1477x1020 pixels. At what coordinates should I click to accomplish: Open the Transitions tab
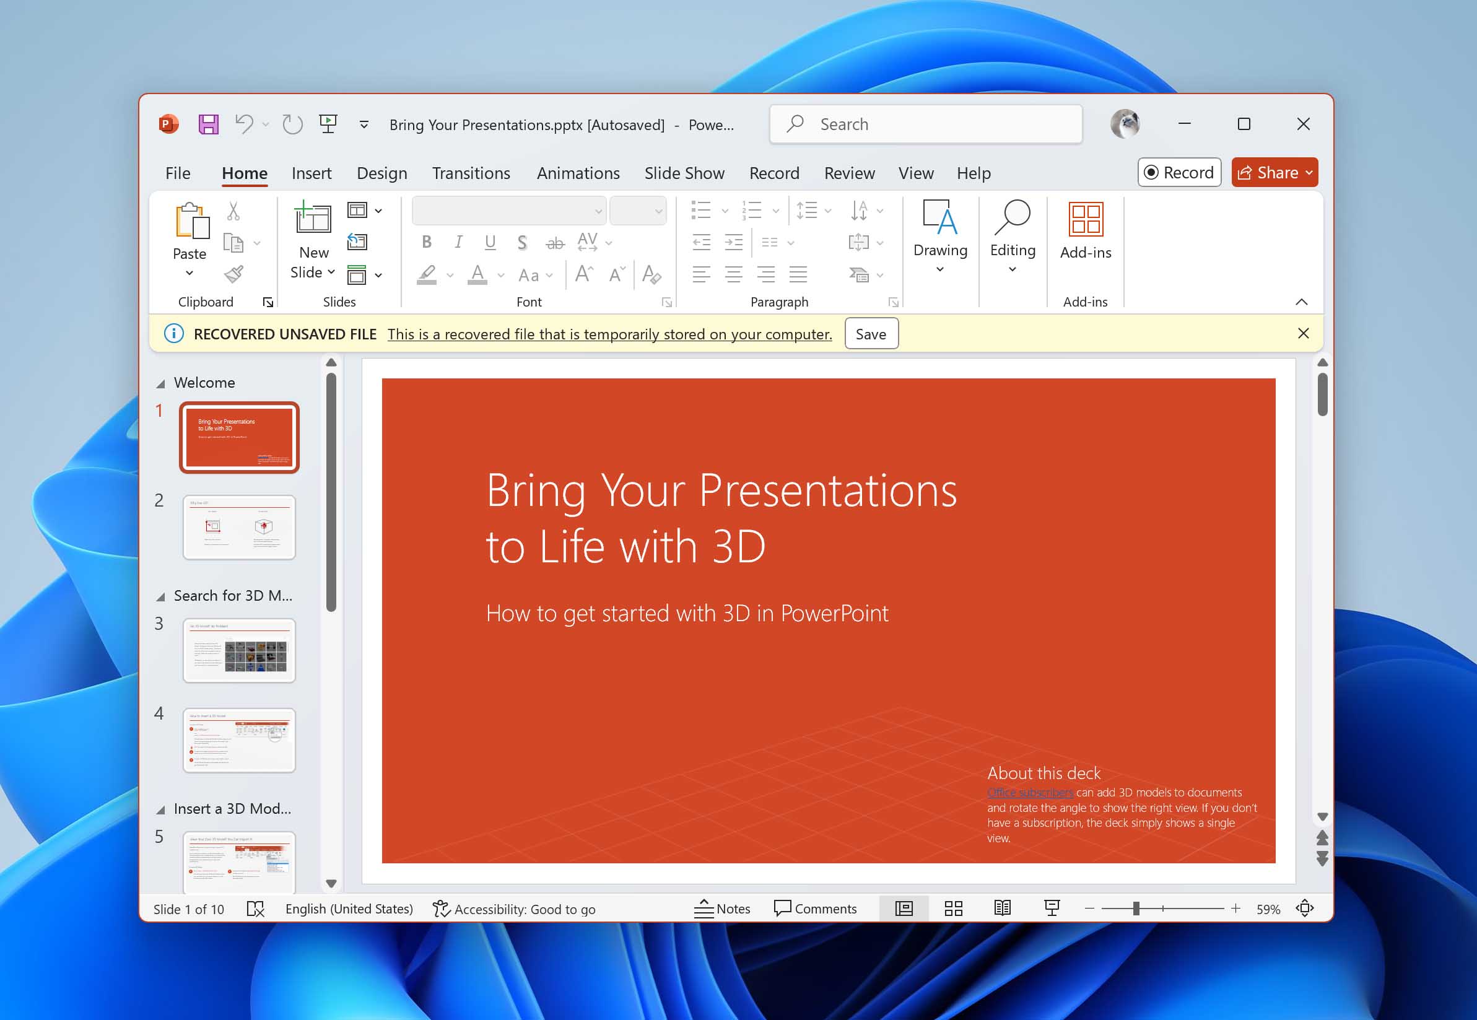(x=471, y=173)
